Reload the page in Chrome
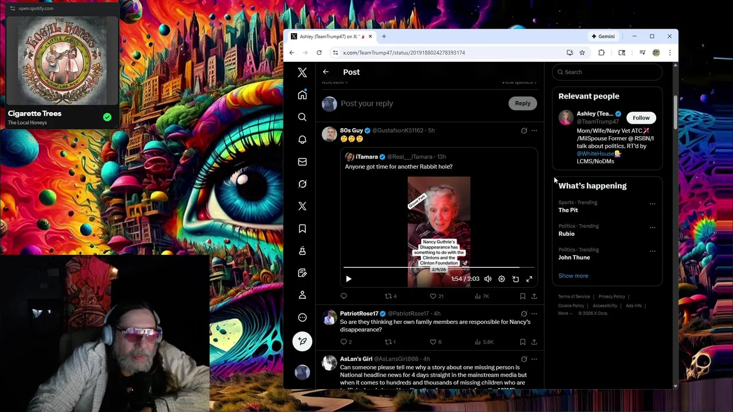 319,53
